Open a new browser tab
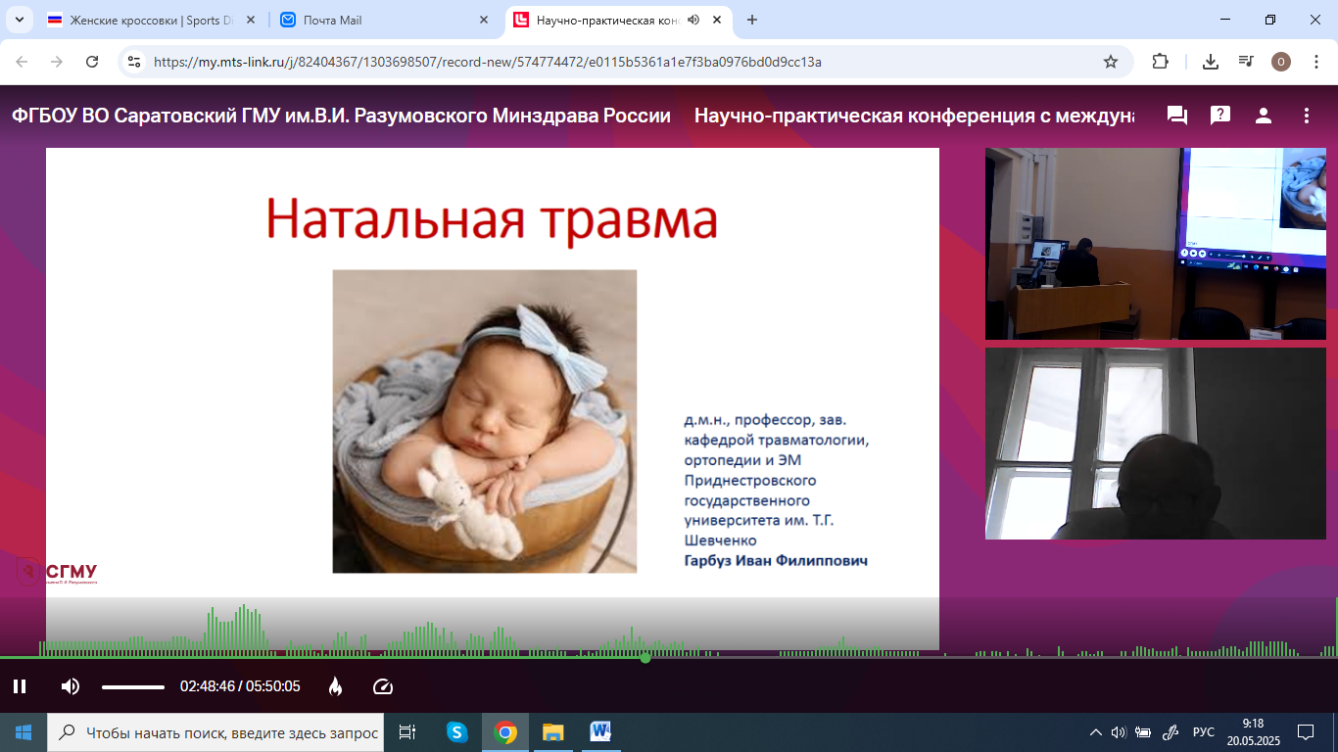The height and width of the screenshot is (752, 1338). [x=752, y=20]
